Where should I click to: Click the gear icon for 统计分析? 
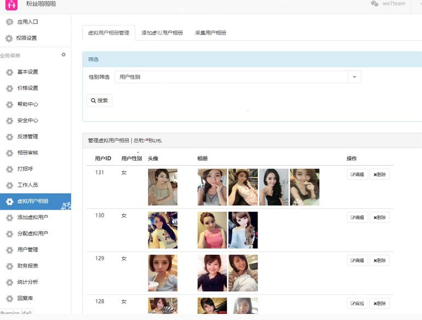9,282
